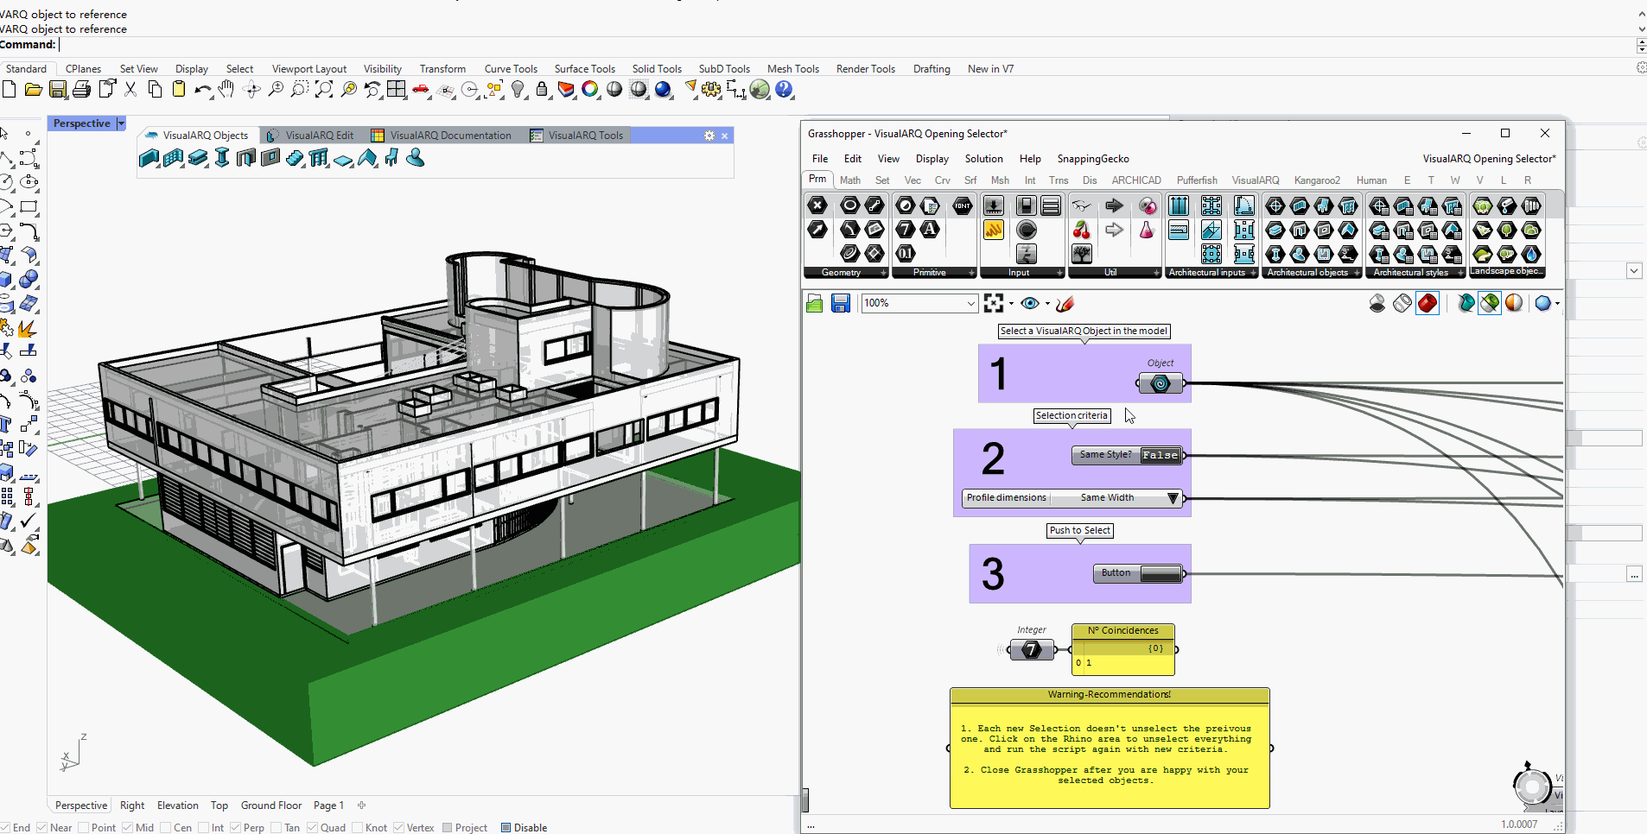1647x834 pixels.
Task: Open the Column tool in VisualARQ Objects toolbar
Action: [222, 158]
